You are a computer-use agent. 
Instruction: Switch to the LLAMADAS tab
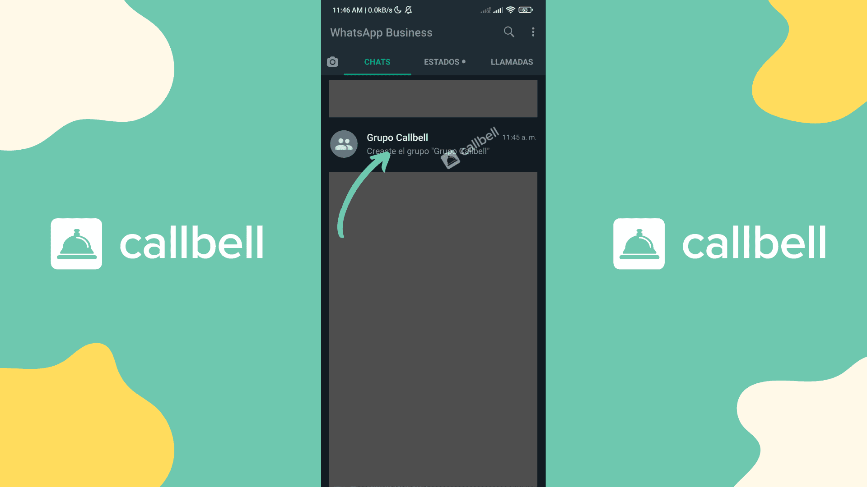[511, 62]
